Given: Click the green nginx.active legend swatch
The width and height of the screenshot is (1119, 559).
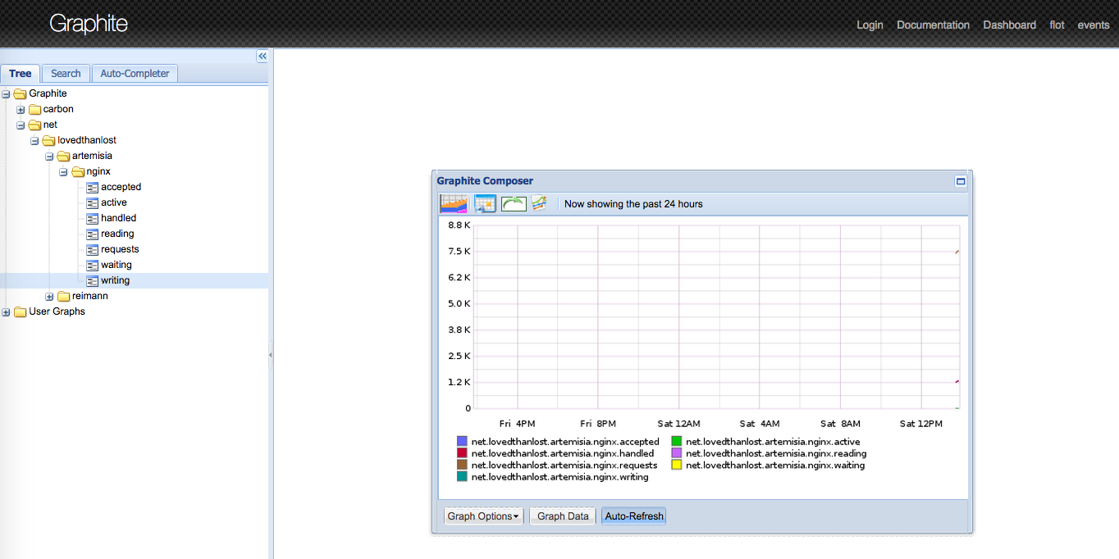Looking at the screenshot, I should pyautogui.click(x=677, y=442).
